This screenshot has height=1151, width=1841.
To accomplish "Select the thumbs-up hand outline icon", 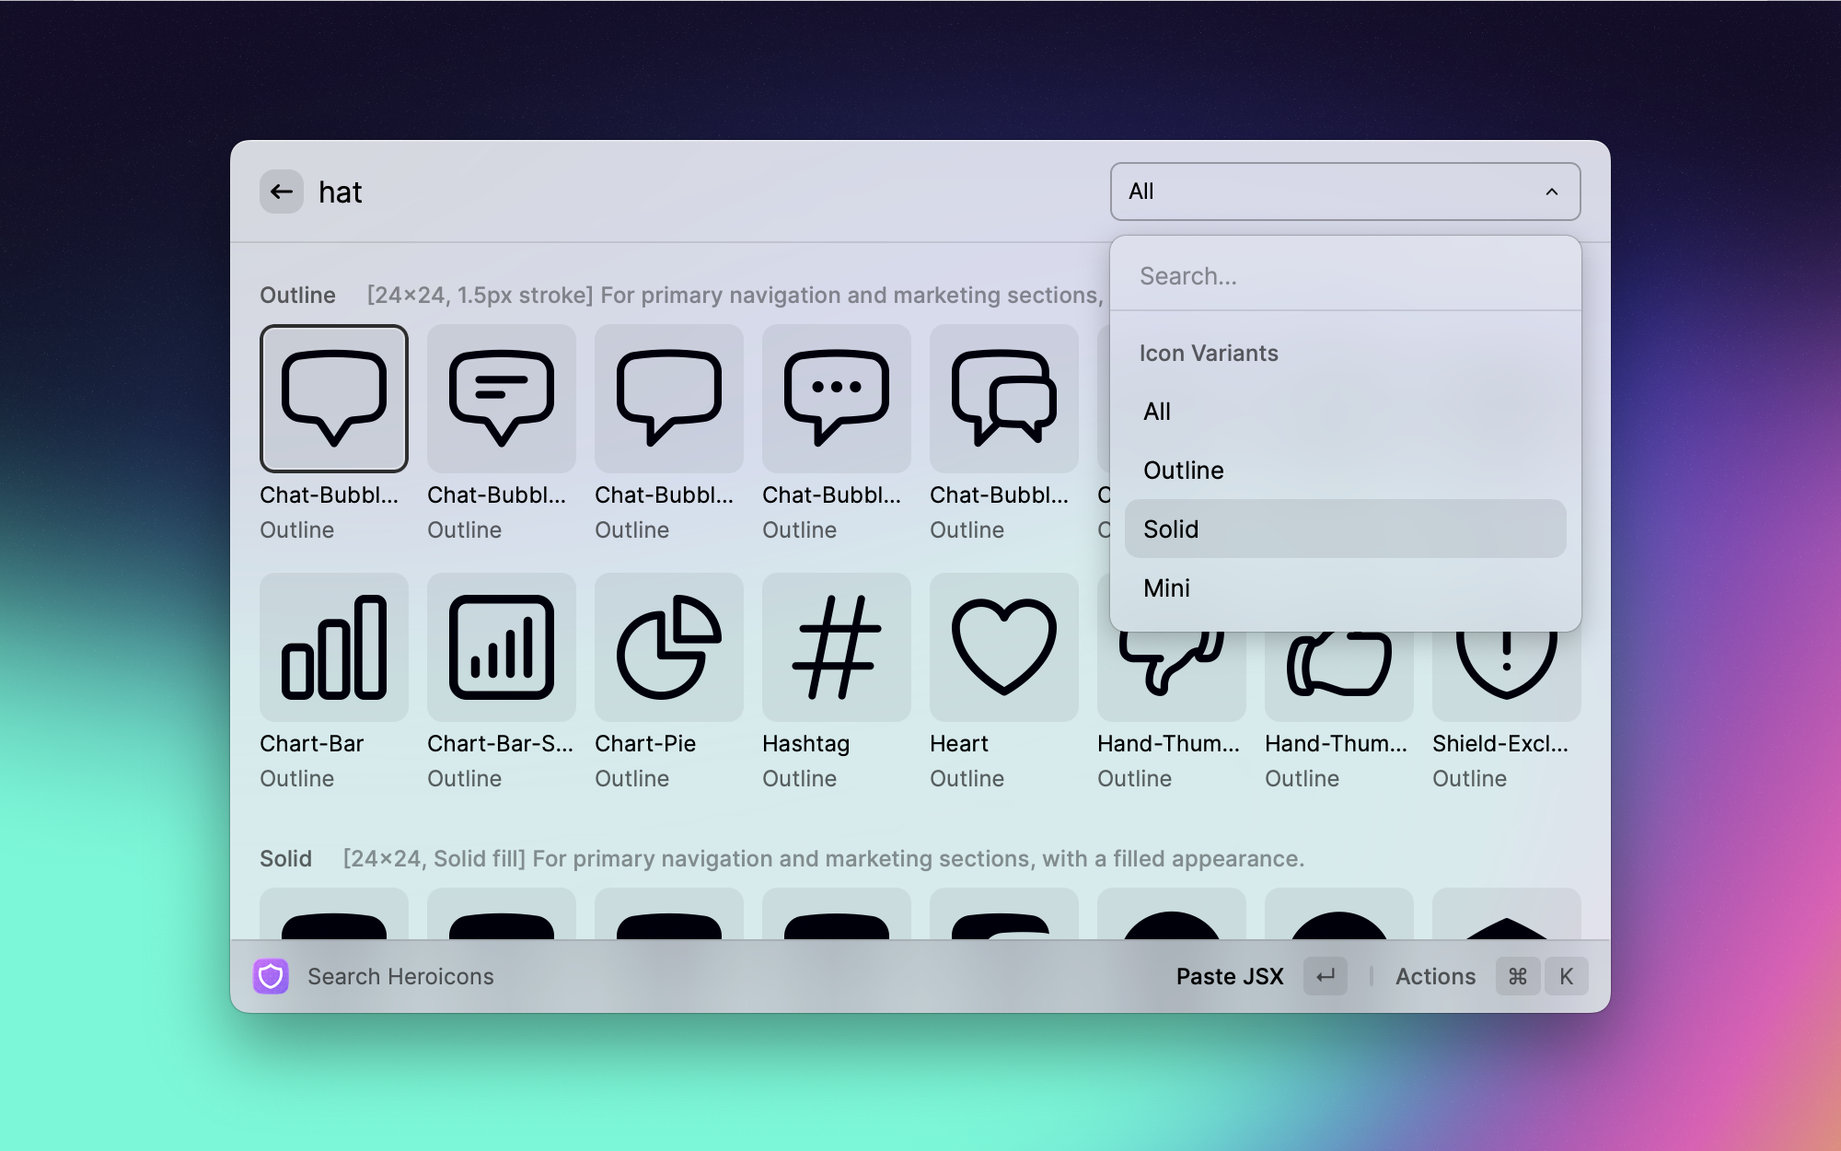I will click(1339, 677).
